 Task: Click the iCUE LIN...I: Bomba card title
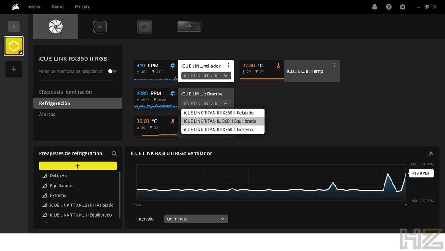point(202,94)
